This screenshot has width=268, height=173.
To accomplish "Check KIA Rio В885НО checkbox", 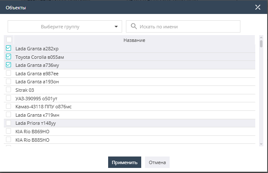I will [8, 140].
